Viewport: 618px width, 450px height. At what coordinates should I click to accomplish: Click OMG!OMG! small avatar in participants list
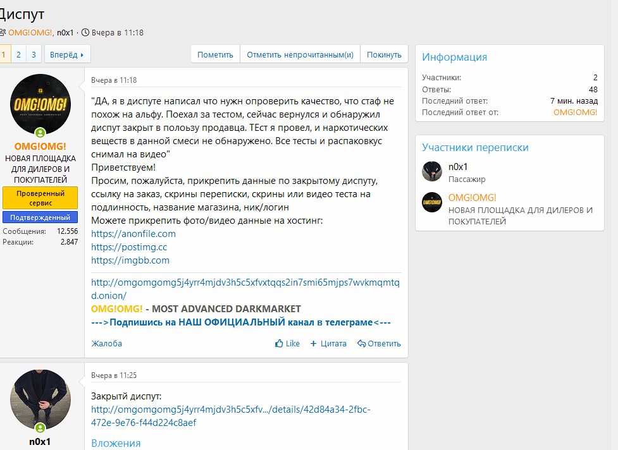click(x=432, y=202)
